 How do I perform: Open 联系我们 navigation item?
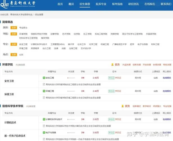pyautogui.click(x=166, y=4)
